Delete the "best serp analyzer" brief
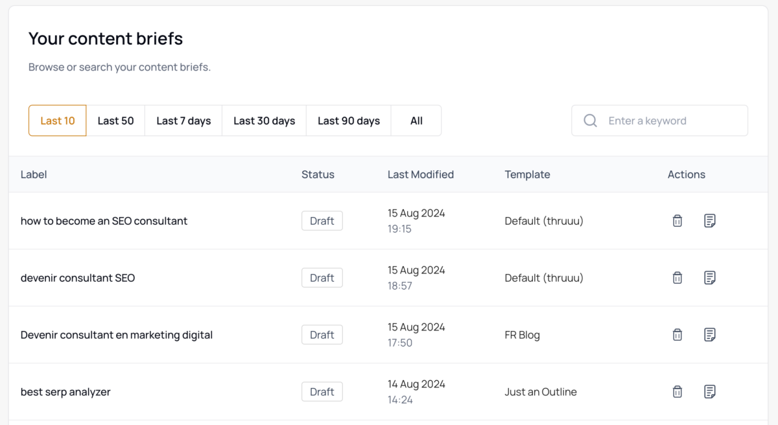The height and width of the screenshot is (425, 778). tap(677, 391)
